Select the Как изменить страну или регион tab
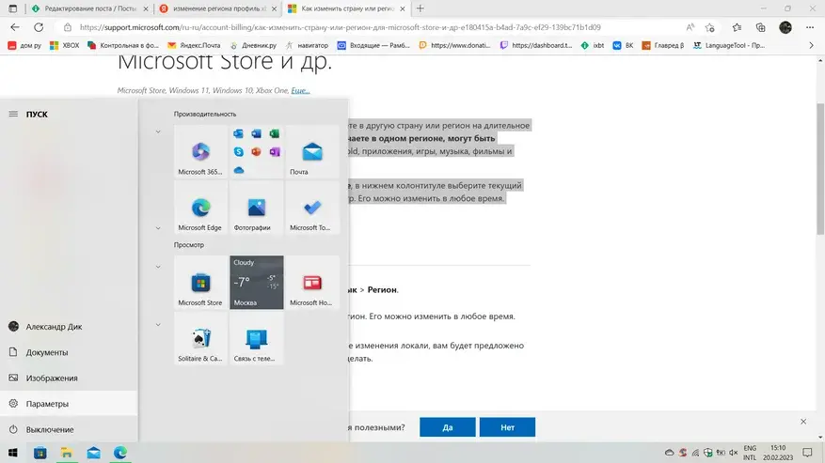 click(x=347, y=8)
